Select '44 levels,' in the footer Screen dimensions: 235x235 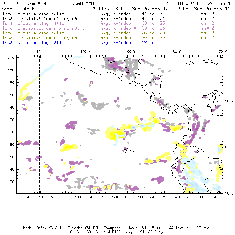tap(179, 228)
